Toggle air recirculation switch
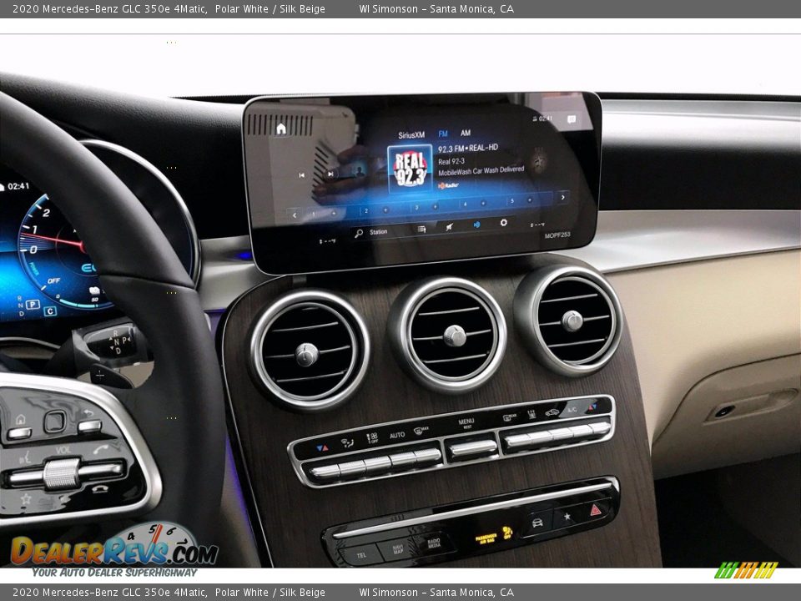The height and width of the screenshot is (601, 801). coord(562,433)
